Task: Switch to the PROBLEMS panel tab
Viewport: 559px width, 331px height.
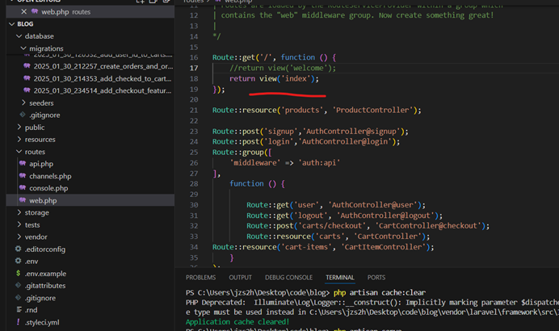Action: [200, 278]
